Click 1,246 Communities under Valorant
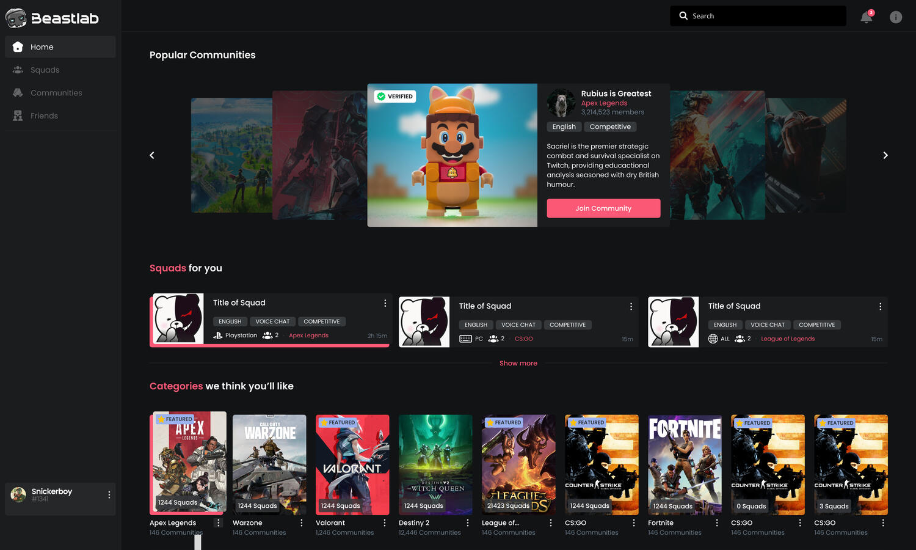The image size is (916, 550). coord(345,533)
